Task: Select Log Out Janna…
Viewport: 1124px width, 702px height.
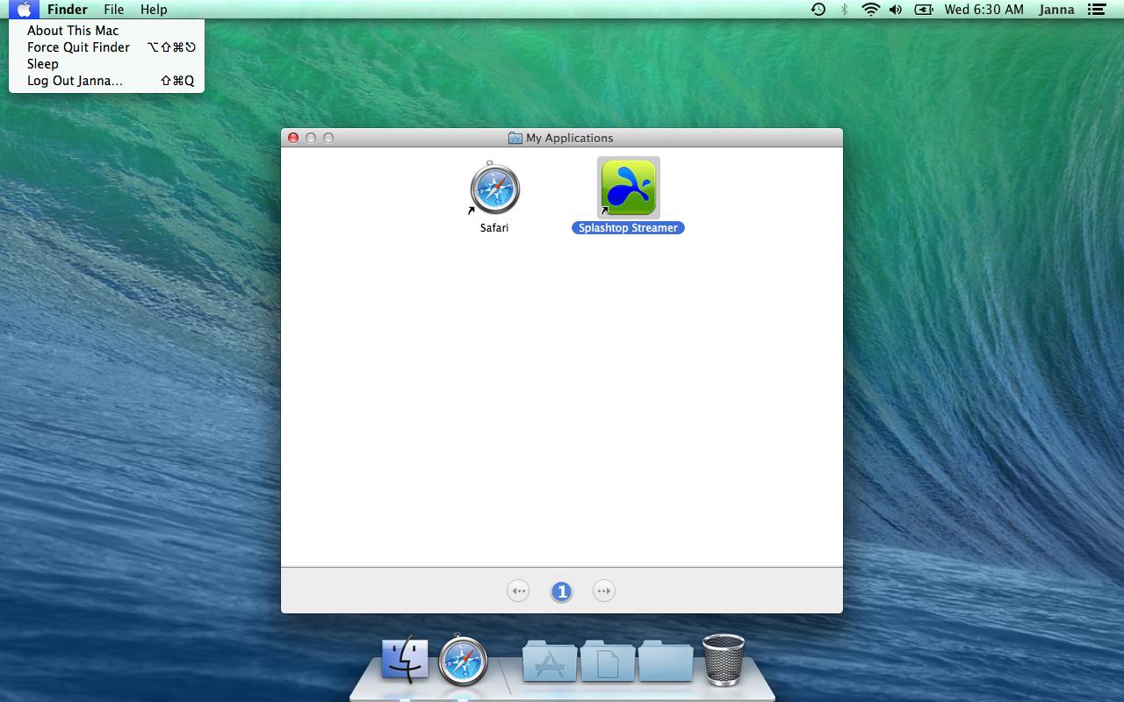Action: click(106, 81)
